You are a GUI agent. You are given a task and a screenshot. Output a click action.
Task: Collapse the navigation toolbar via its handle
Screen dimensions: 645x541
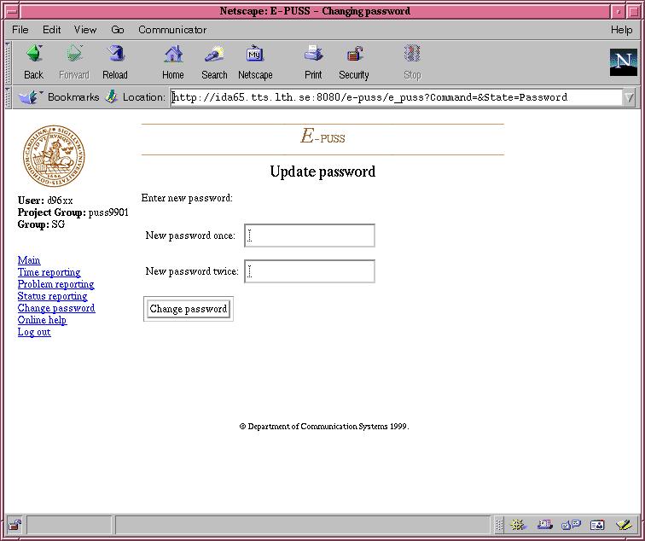pyautogui.click(x=8, y=62)
